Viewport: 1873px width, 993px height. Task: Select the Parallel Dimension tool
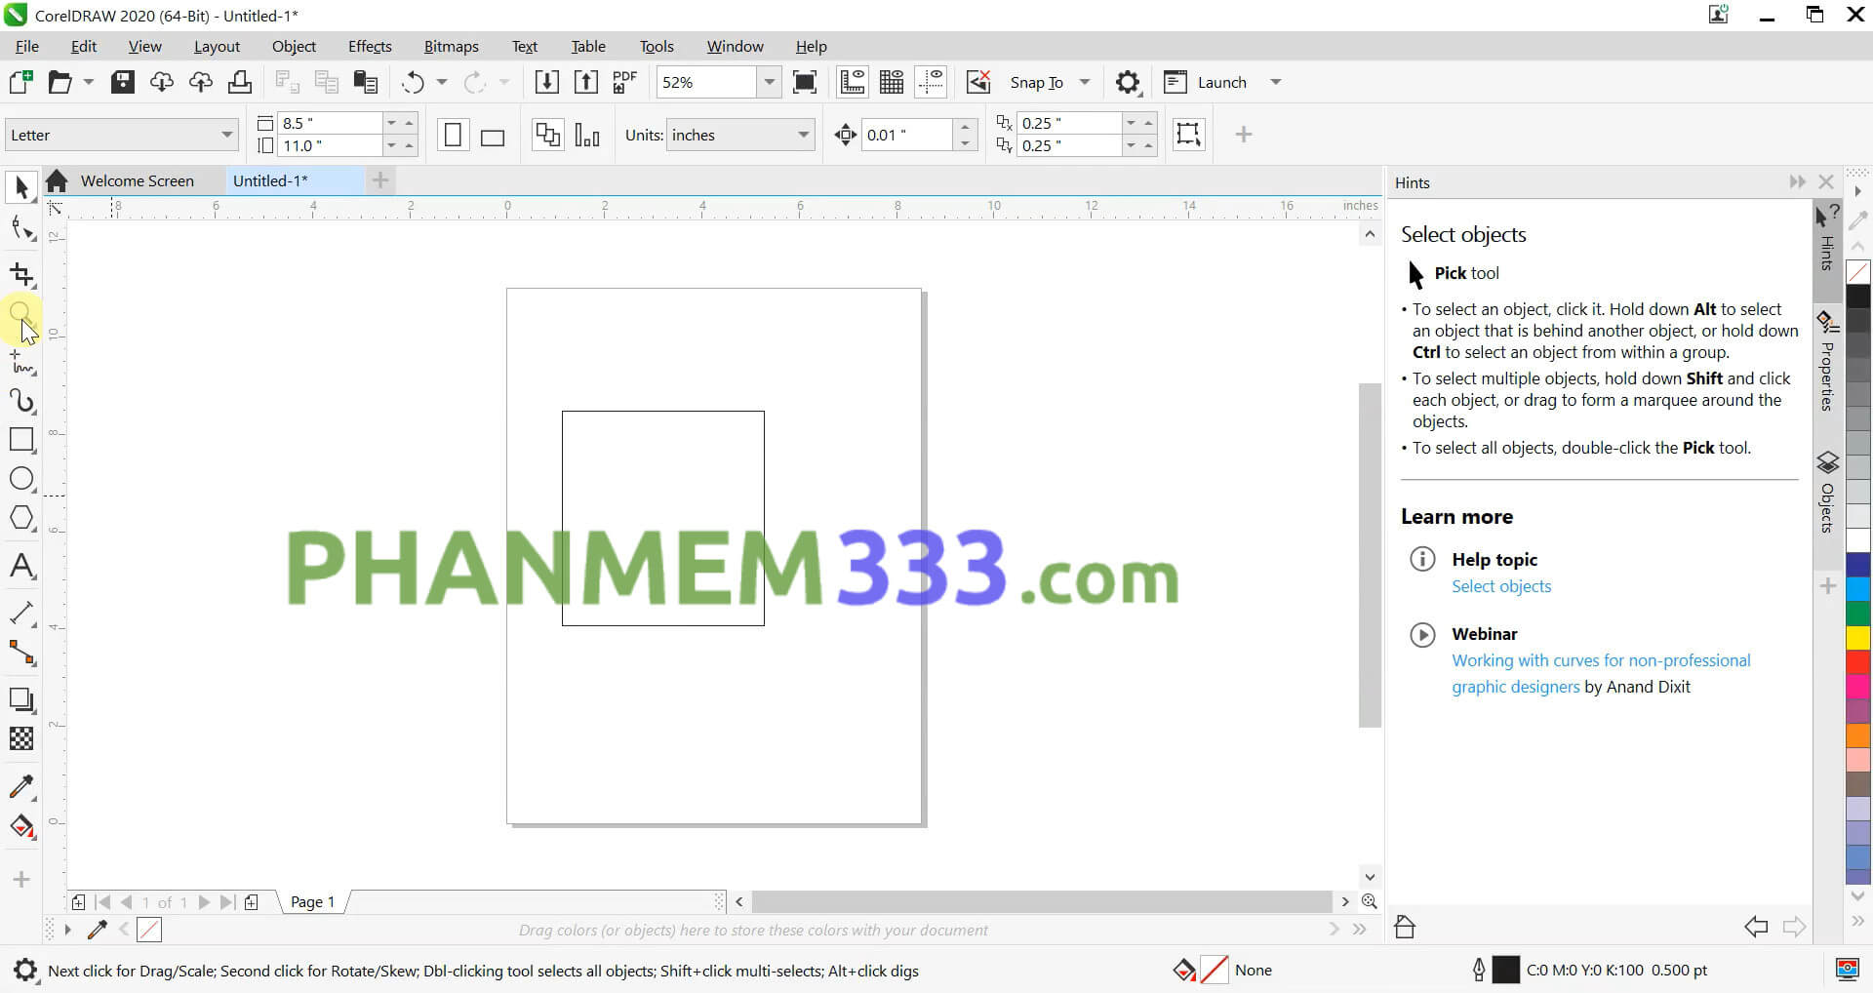21,614
